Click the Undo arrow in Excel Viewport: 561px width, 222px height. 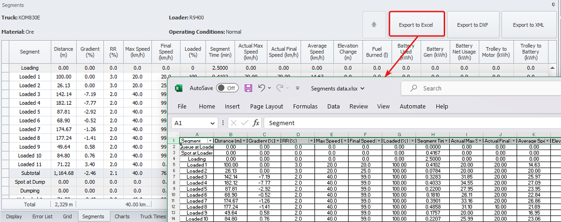pyautogui.click(x=262, y=88)
